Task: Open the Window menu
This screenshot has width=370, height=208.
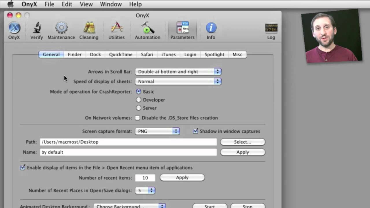Action: [x=111, y=4]
